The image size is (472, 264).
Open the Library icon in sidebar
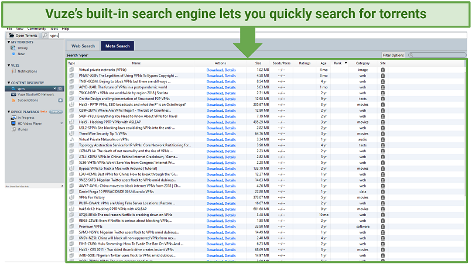point(13,48)
